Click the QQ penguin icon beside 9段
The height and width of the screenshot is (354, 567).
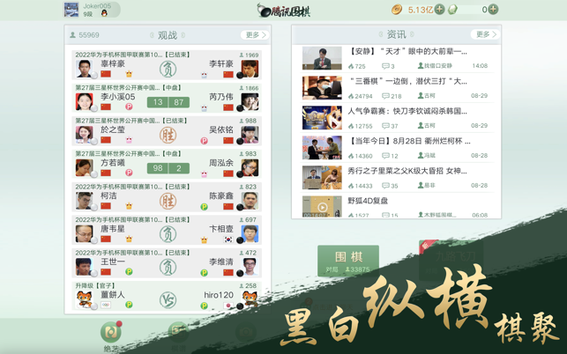click(104, 14)
